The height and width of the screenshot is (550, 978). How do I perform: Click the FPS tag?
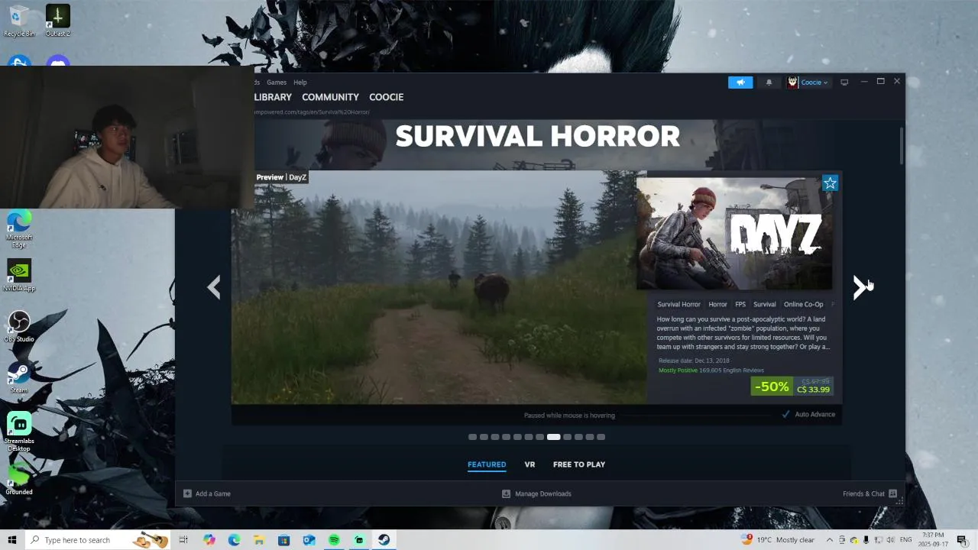[x=740, y=304]
